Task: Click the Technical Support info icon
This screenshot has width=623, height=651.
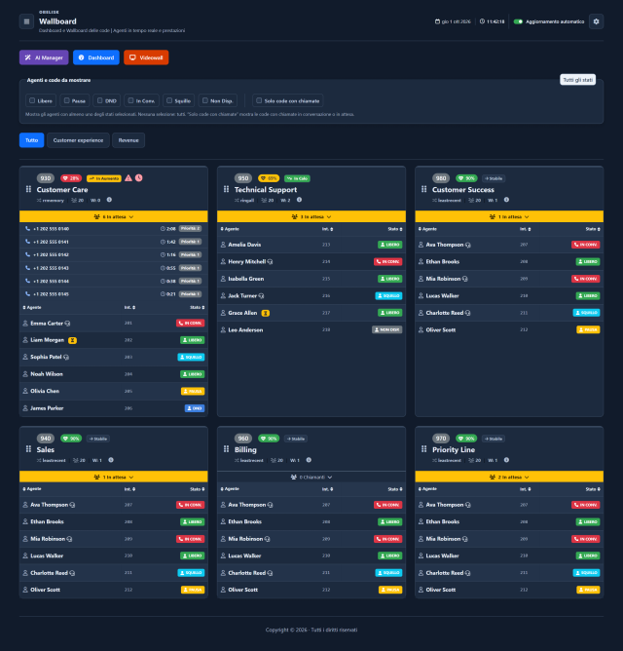Action: [299, 200]
